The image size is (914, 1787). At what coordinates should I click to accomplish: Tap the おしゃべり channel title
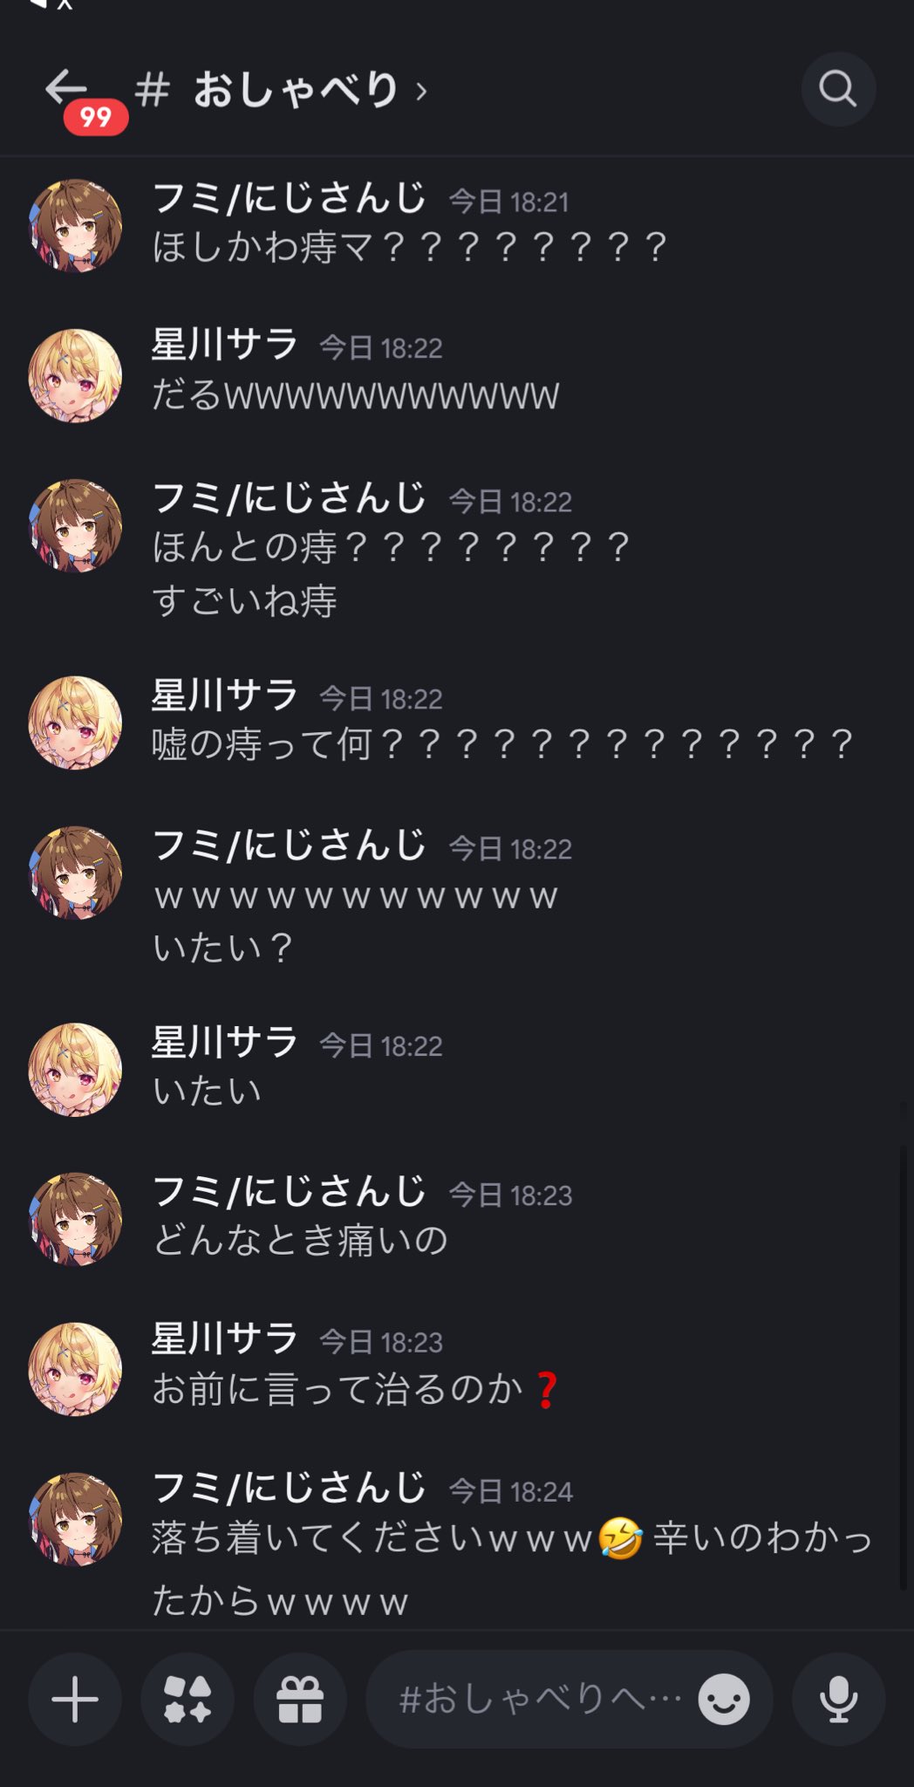pyautogui.click(x=296, y=90)
